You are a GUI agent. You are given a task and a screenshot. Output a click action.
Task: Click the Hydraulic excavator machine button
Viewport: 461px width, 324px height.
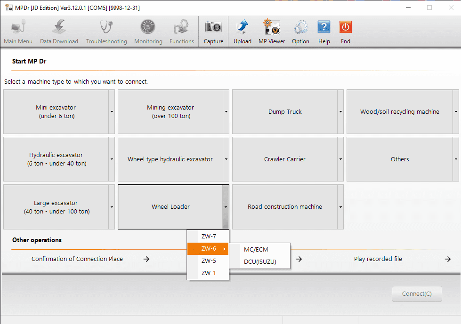(56, 159)
